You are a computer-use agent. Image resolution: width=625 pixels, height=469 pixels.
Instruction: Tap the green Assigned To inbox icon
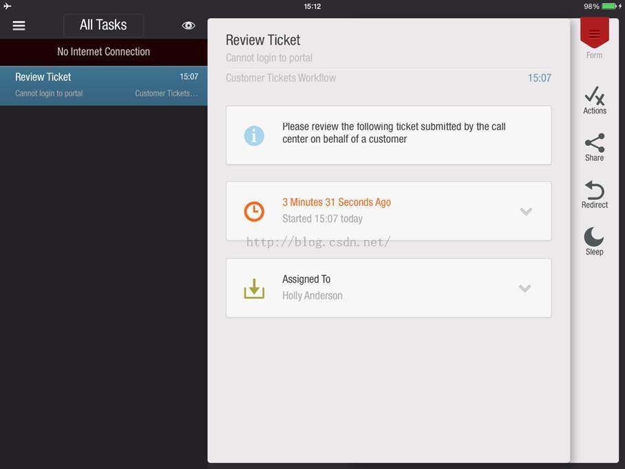tap(254, 288)
